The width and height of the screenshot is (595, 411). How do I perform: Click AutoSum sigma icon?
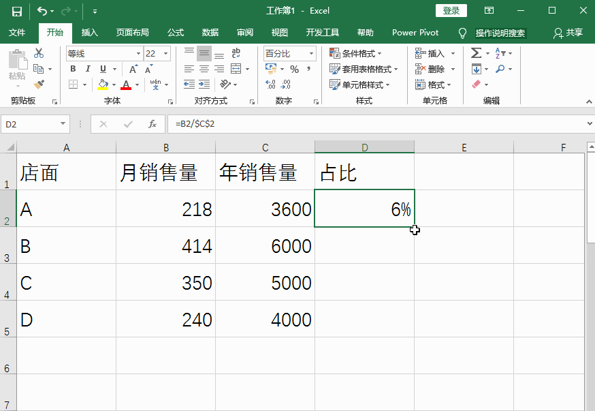point(477,52)
